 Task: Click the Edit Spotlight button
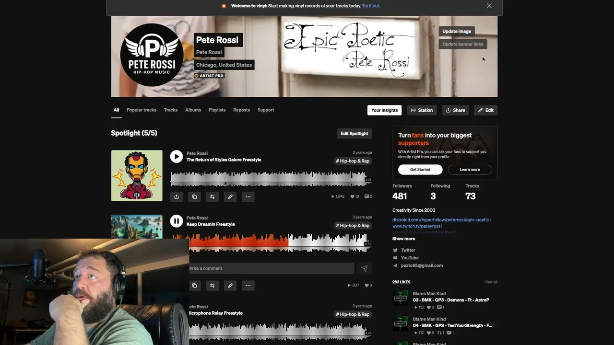point(354,134)
